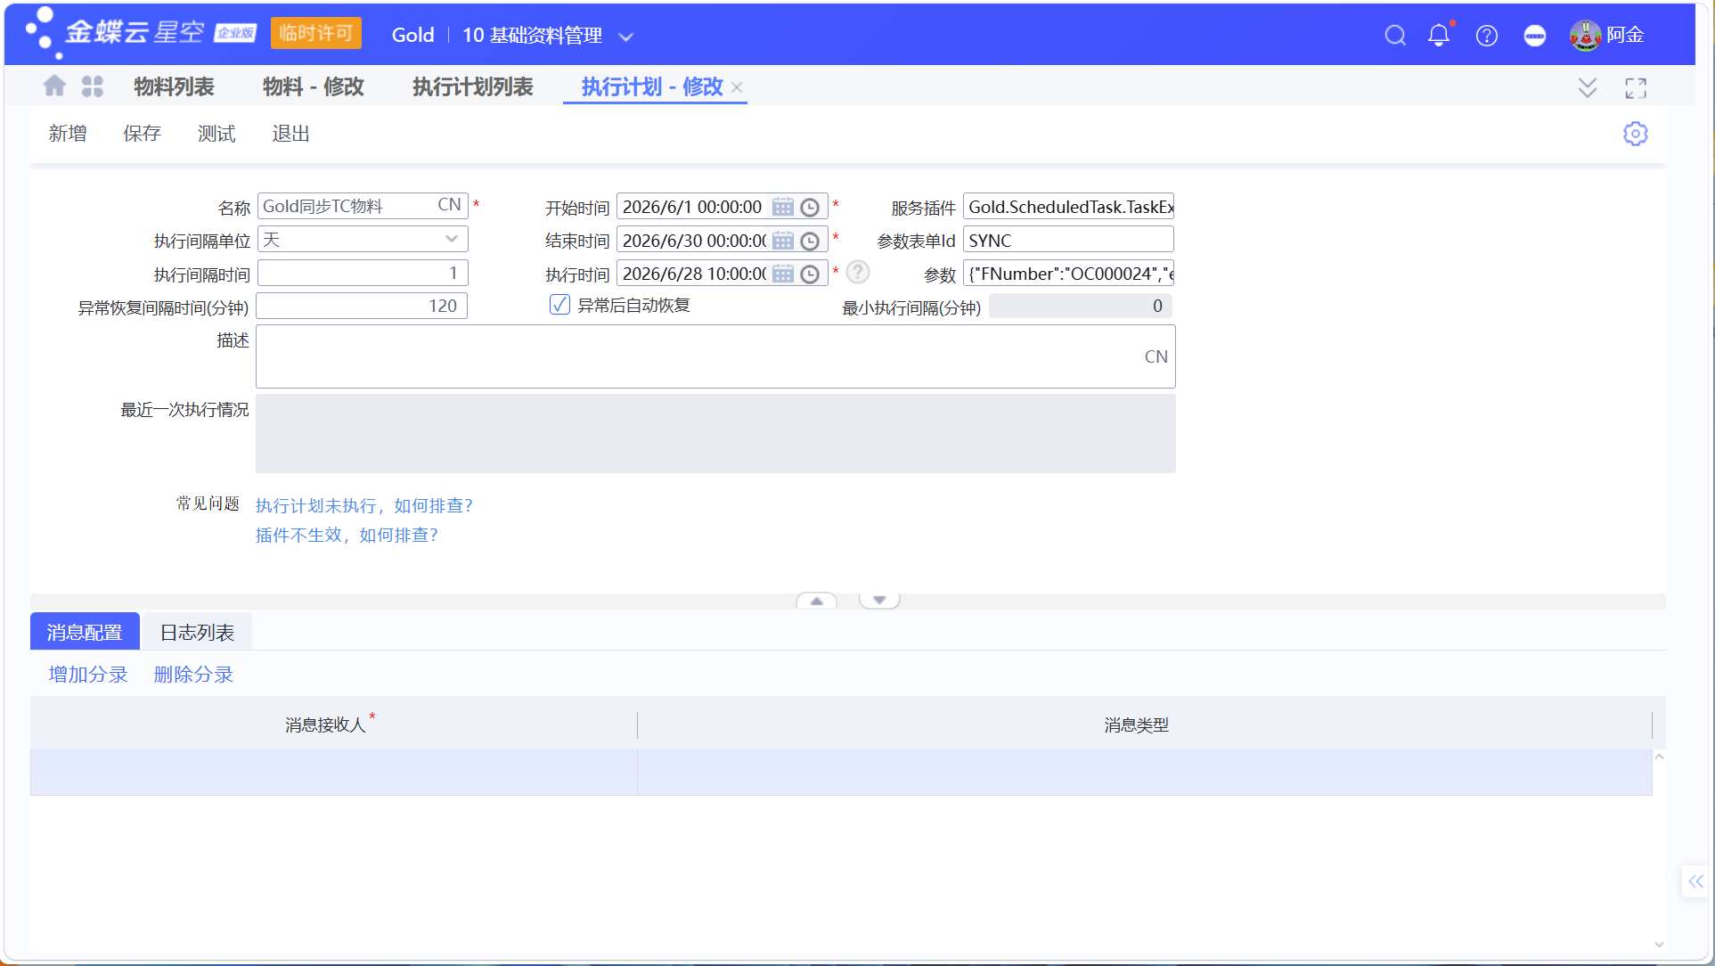Click the 测试 toolbar button
This screenshot has width=1715, height=966.
point(216,134)
